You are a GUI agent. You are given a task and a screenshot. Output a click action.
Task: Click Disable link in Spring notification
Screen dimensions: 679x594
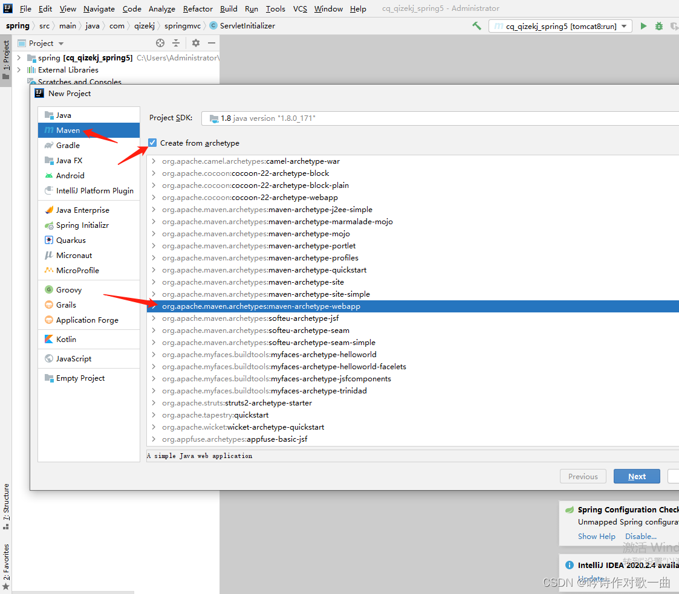pos(640,536)
